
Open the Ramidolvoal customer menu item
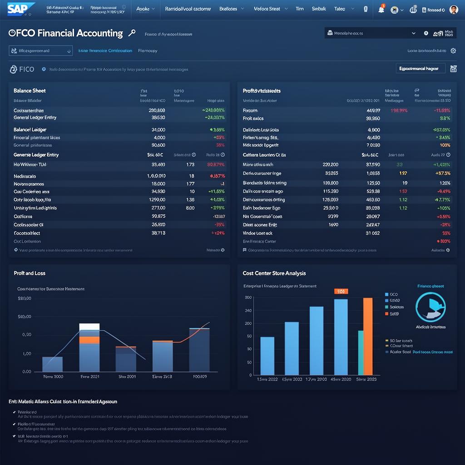pos(188,9)
